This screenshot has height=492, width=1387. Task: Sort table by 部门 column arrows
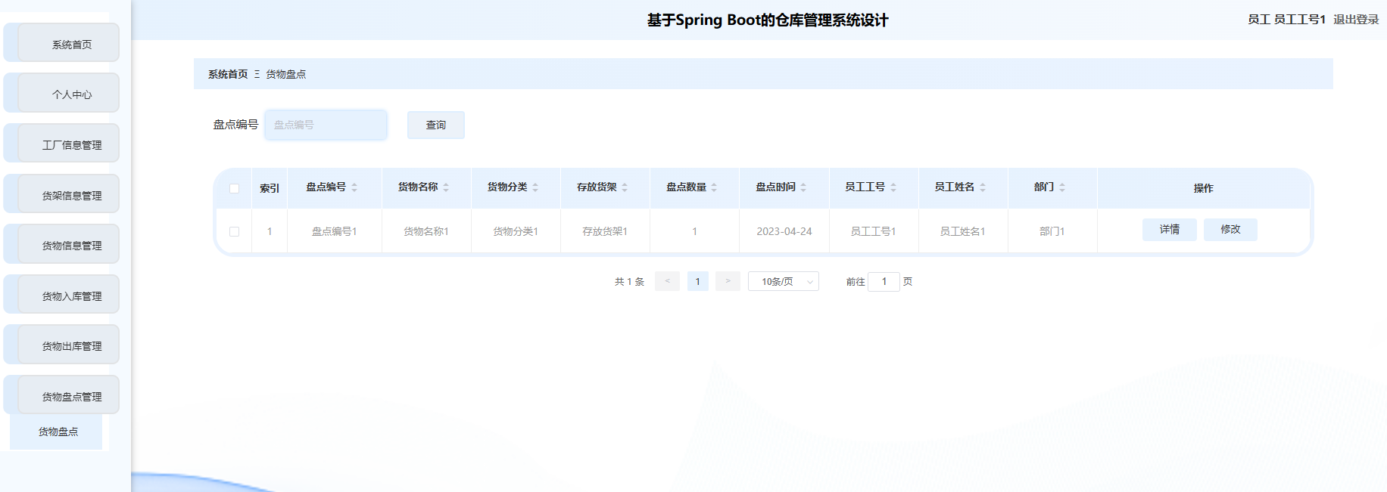coord(1062,187)
